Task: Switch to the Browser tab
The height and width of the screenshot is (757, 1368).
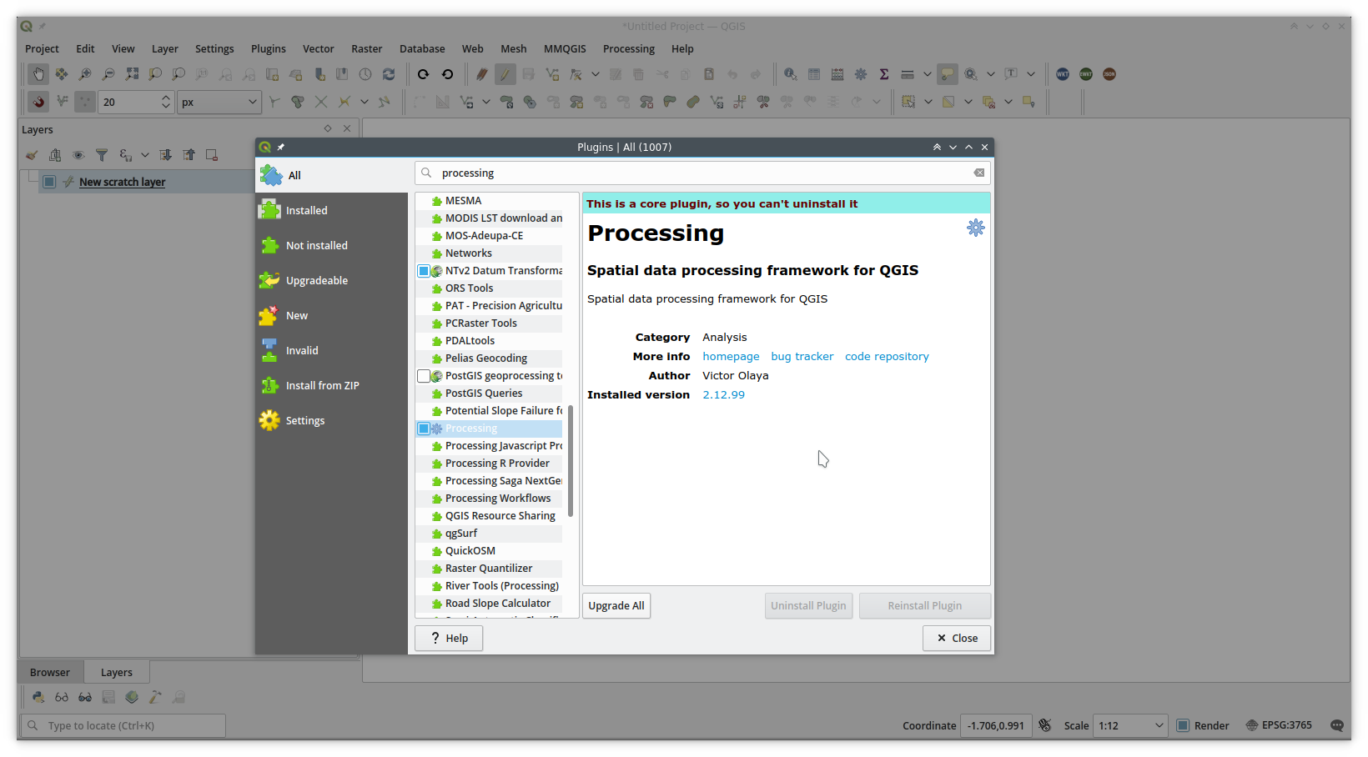Action: click(49, 672)
